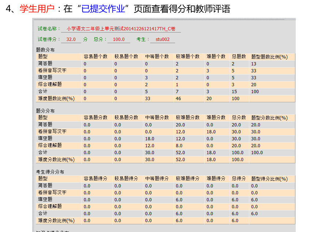Select 填空题 row label under 考生得分分布
329x232 pixels.
[x=45, y=199]
